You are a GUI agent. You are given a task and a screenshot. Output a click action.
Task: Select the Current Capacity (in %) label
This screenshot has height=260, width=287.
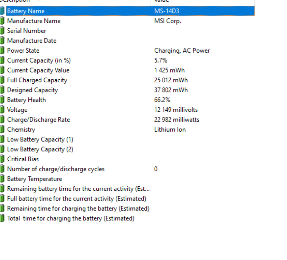pos(39,61)
